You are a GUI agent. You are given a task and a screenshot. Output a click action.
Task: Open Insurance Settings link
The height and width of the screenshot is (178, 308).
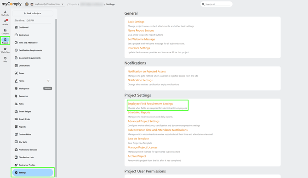tap(139, 48)
